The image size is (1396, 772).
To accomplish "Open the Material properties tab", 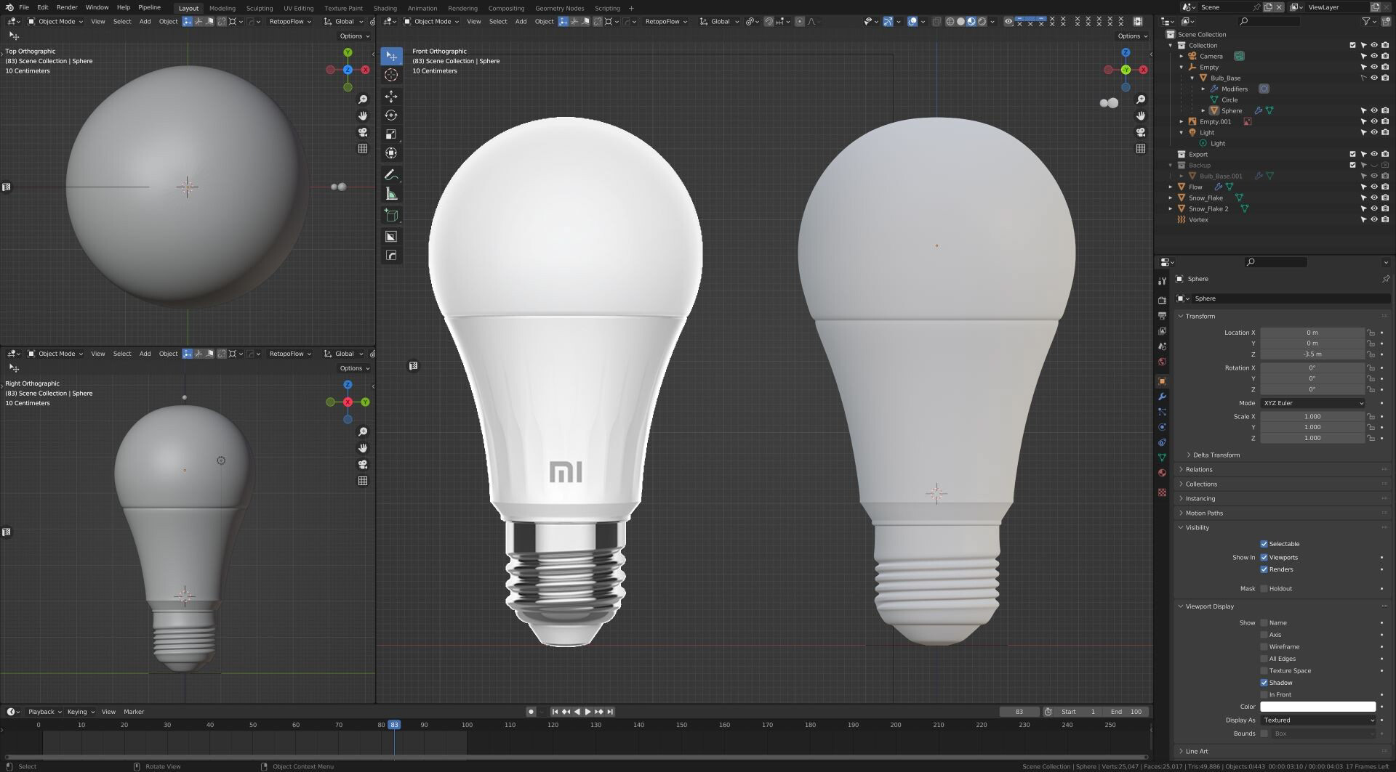I will click(x=1162, y=473).
